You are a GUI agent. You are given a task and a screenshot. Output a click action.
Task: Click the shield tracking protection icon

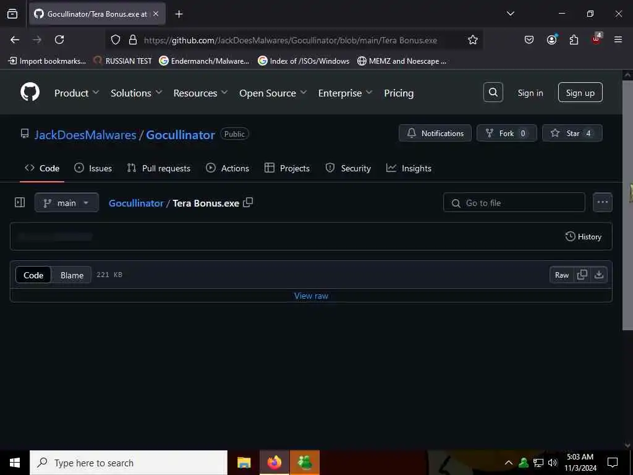tap(116, 40)
